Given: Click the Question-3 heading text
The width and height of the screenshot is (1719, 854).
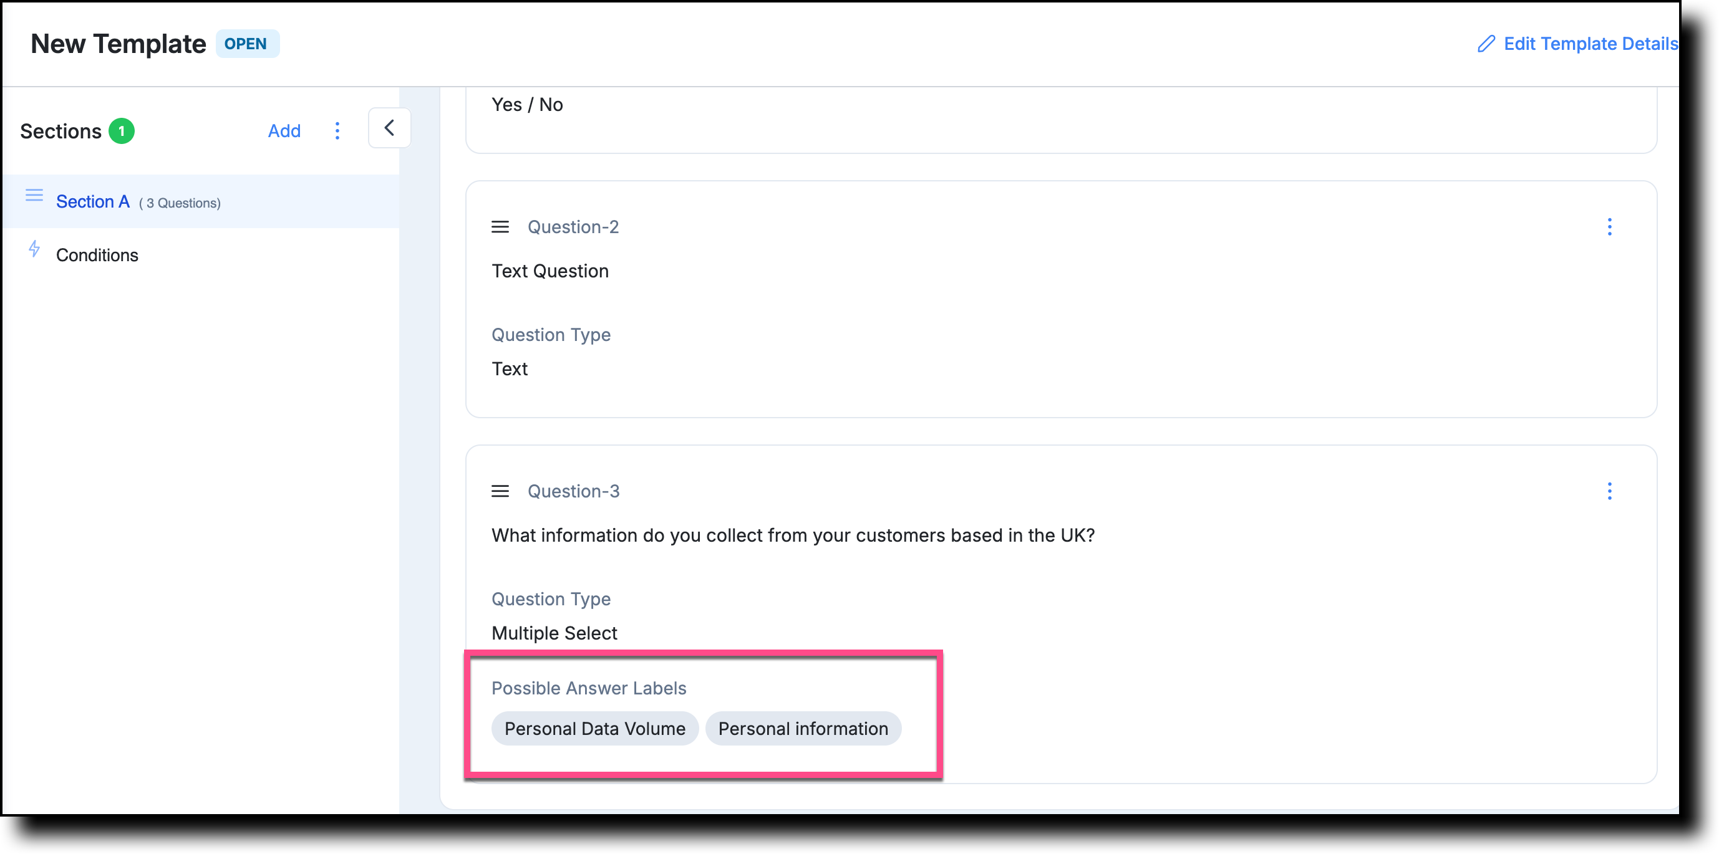Looking at the screenshot, I should (573, 491).
